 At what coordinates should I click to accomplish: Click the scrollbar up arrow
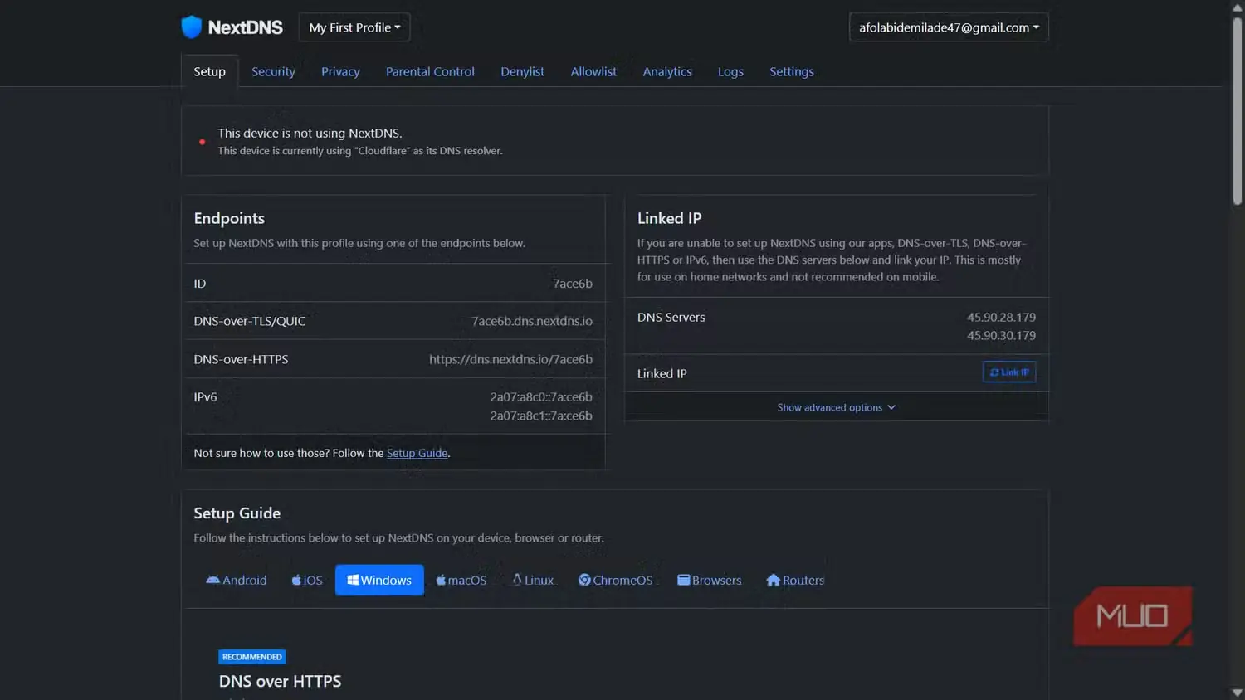(1238, 7)
